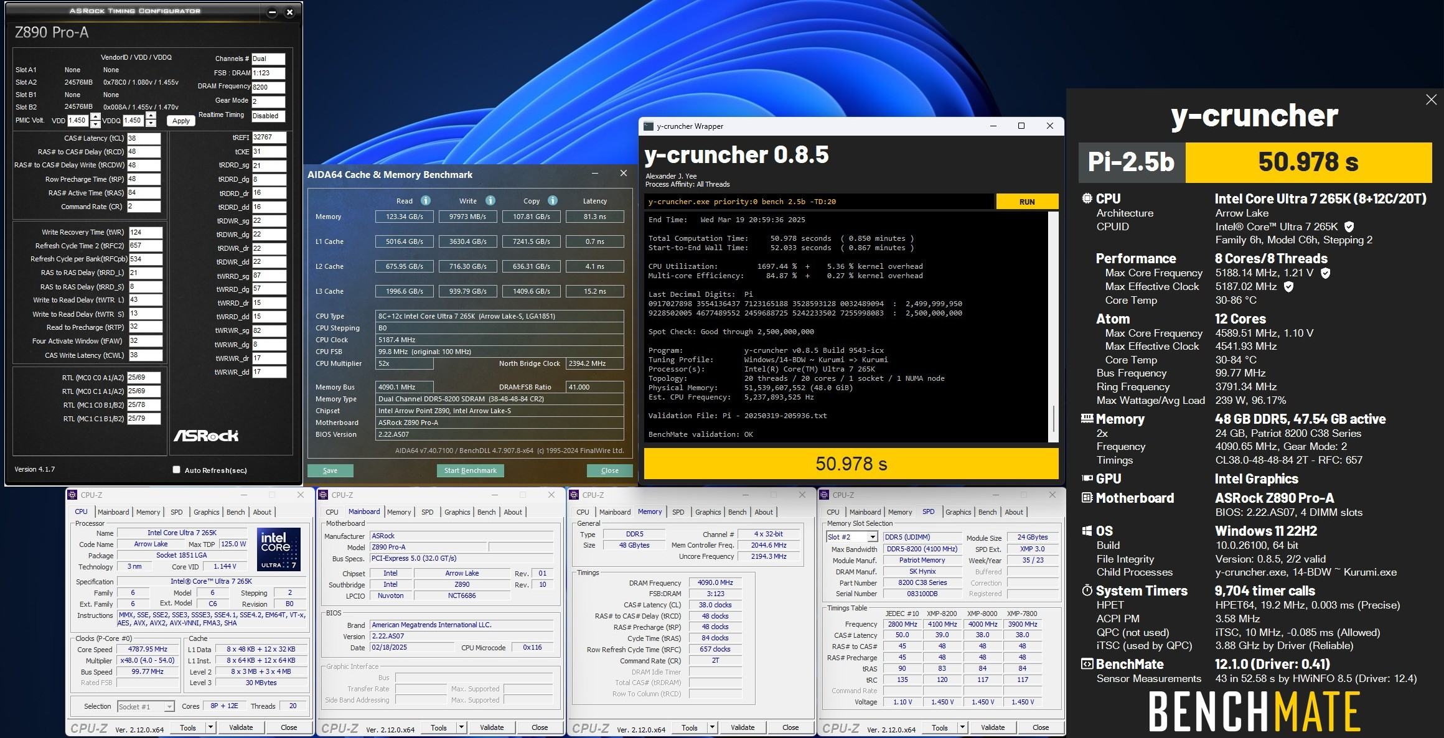Click the Motherboard section icon in BenchMate panel
This screenshot has height=738, width=1444.
pos(1087,498)
